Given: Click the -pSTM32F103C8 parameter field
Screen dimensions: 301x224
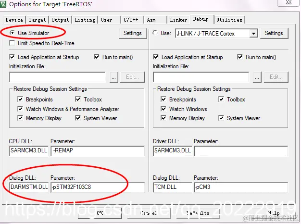Looking at the screenshot, I should [x=98, y=187].
